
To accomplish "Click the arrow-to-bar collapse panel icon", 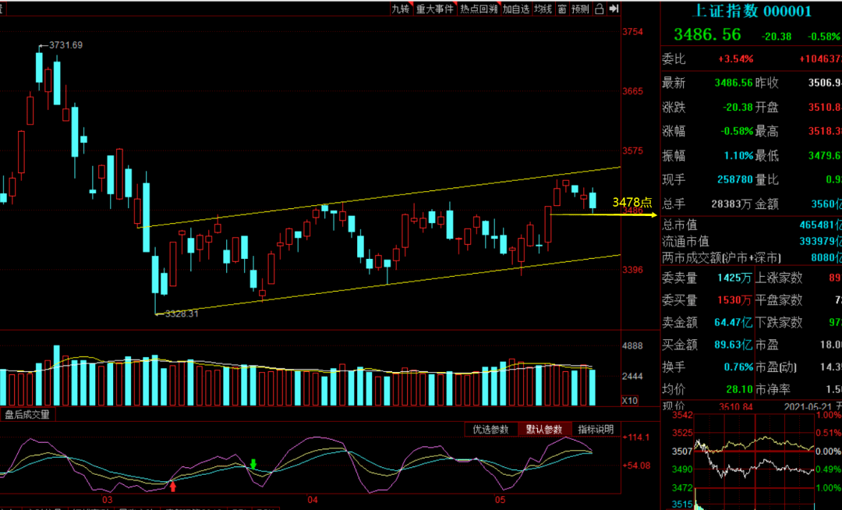I will pyautogui.click(x=614, y=9).
